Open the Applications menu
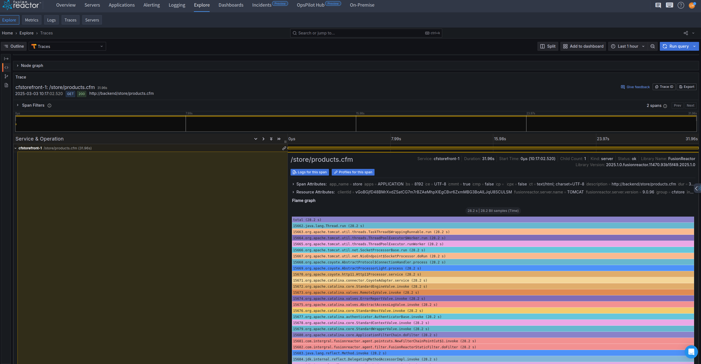Viewport: 701px width, 364px height. tap(122, 5)
